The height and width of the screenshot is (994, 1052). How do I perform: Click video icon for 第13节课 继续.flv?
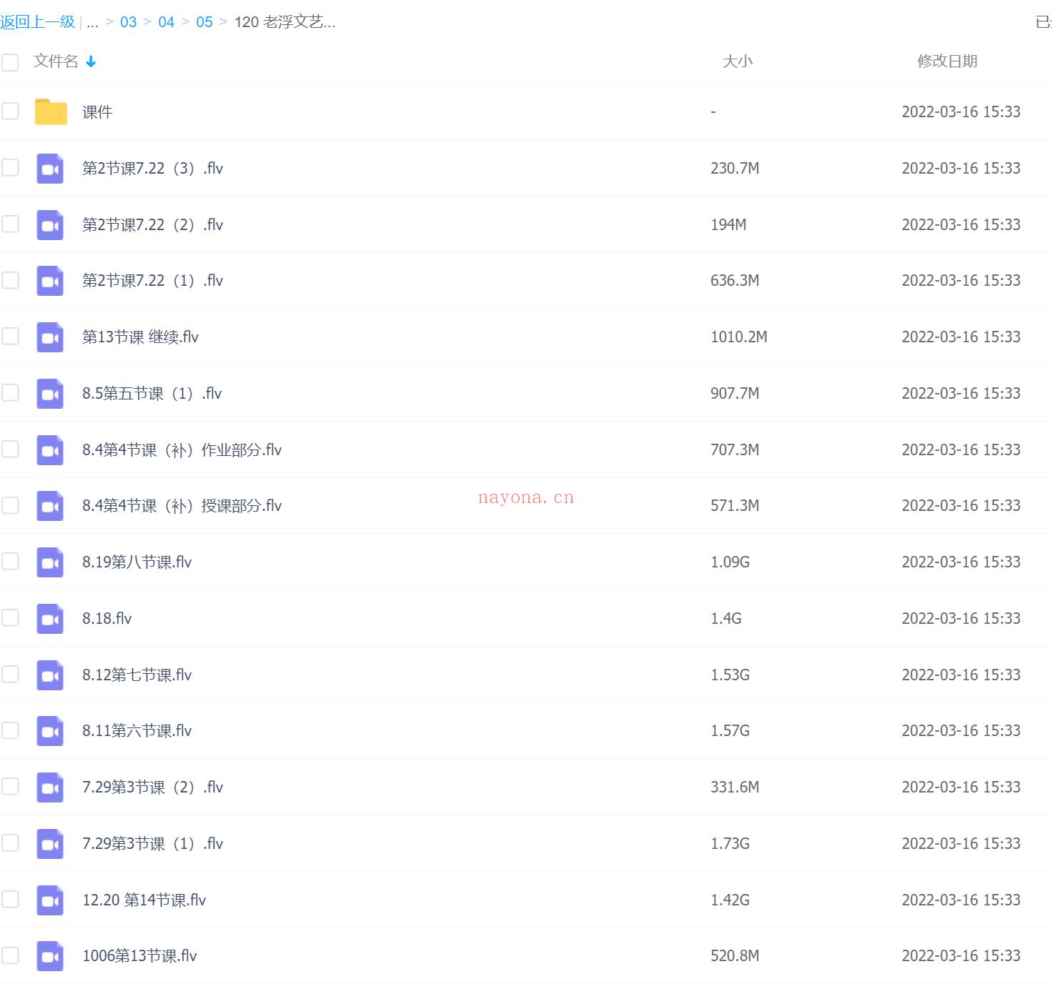(50, 337)
